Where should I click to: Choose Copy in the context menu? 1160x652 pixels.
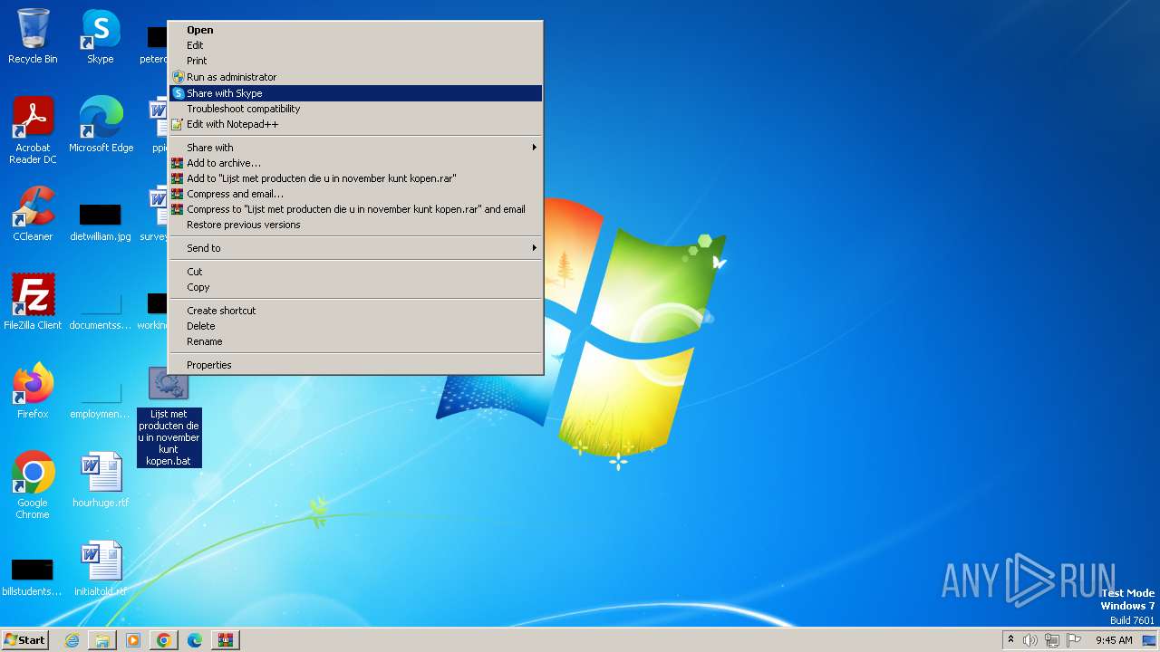point(355,287)
